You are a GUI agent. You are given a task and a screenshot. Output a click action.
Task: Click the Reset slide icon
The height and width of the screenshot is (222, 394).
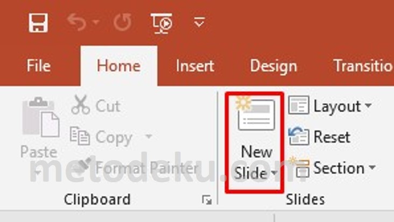[x=299, y=136]
